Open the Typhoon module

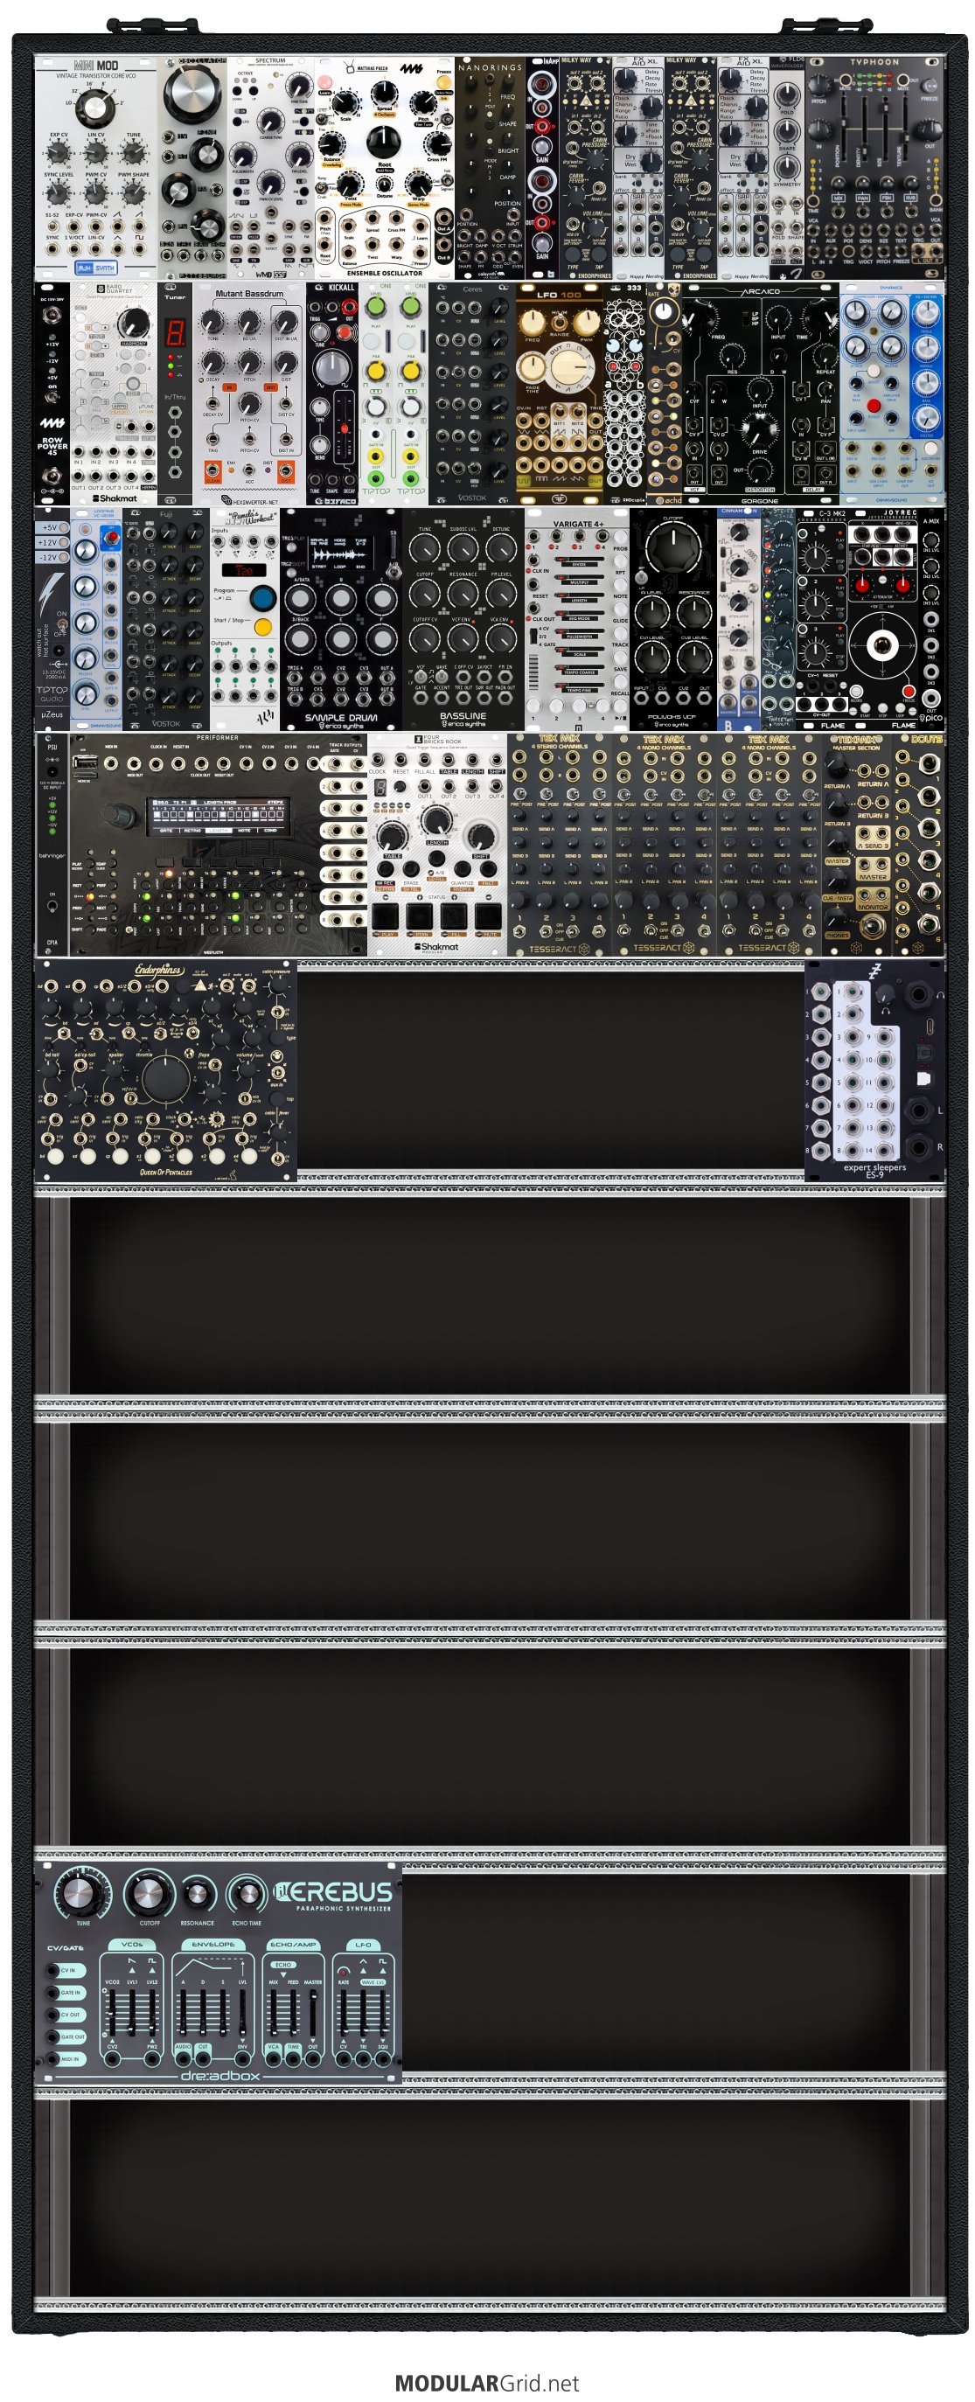[874, 166]
